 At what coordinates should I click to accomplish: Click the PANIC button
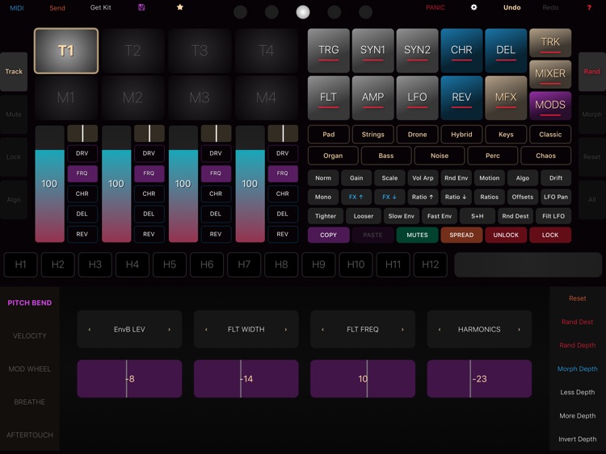436,7
